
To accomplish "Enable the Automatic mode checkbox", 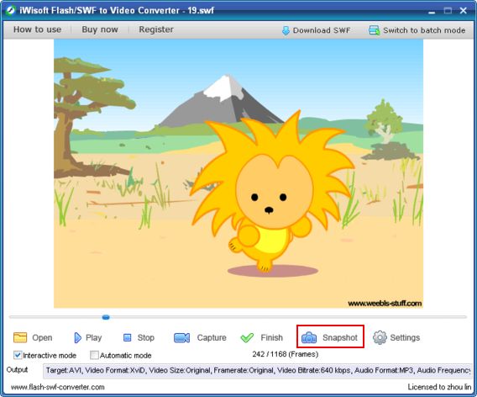I will [x=94, y=355].
